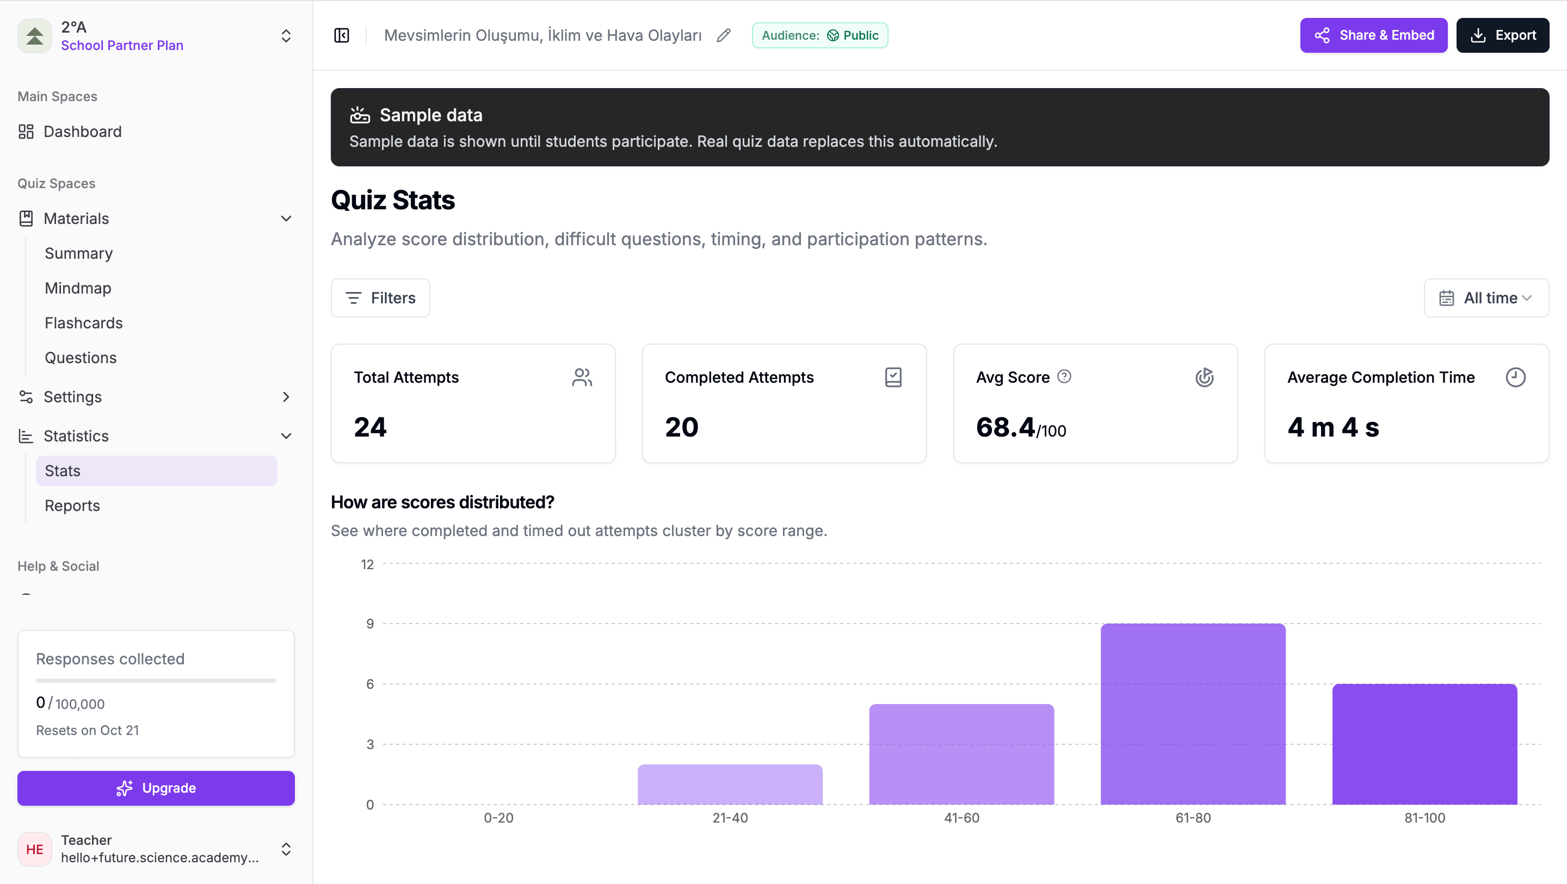This screenshot has height=884, width=1567.
Task: Click the Dashboard grid icon
Action: point(26,132)
